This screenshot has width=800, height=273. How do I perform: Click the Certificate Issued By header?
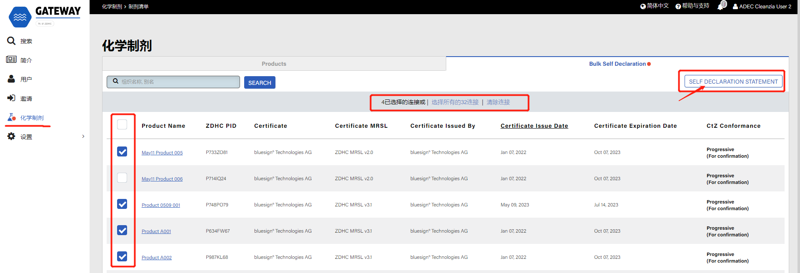click(442, 126)
